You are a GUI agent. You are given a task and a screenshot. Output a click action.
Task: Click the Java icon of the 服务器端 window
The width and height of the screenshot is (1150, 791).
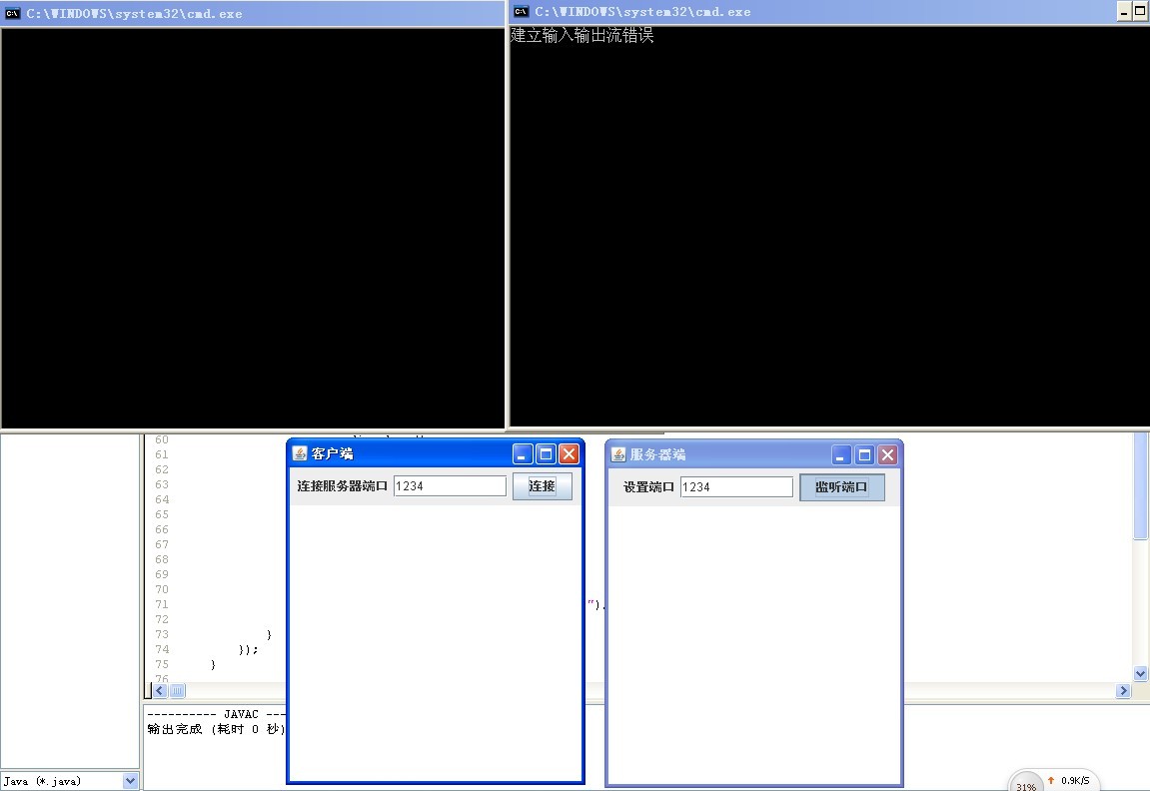pyautogui.click(x=619, y=454)
